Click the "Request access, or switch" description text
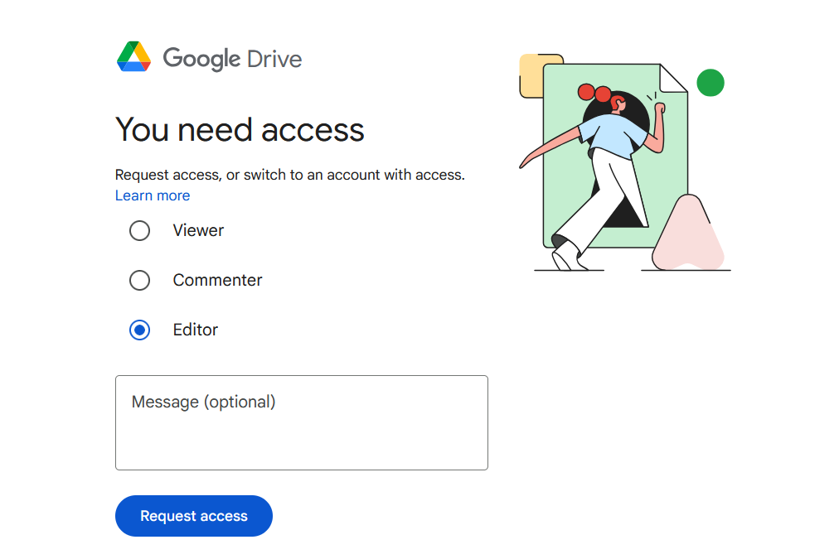 289,175
